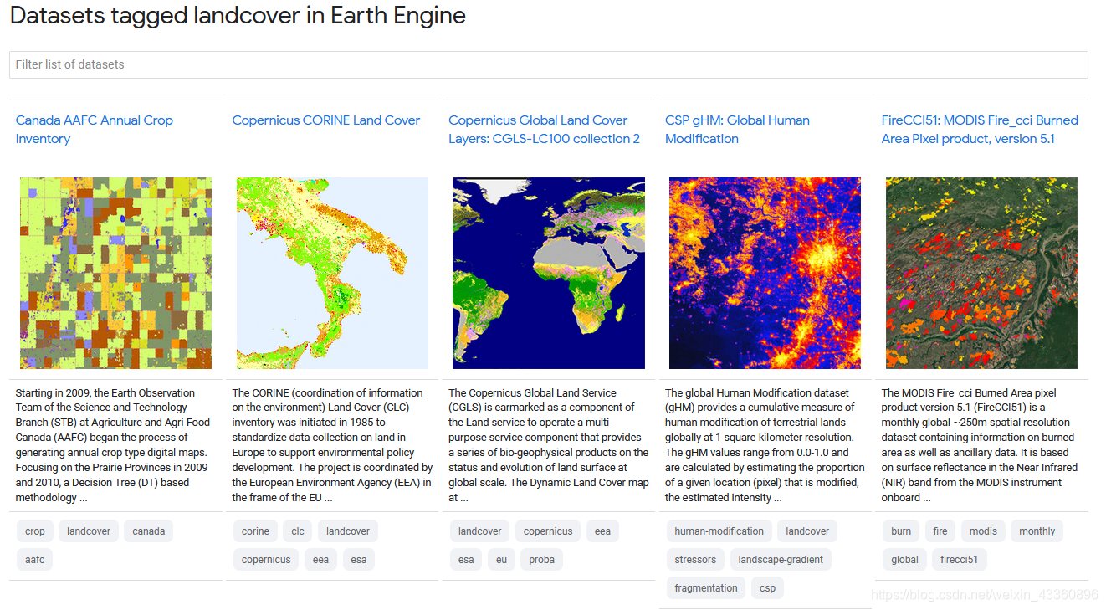Viewport: 1106px width, 610px height.
Task: Open Copernicus CORINE Land Cover link
Action: pyautogui.click(x=326, y=120)
